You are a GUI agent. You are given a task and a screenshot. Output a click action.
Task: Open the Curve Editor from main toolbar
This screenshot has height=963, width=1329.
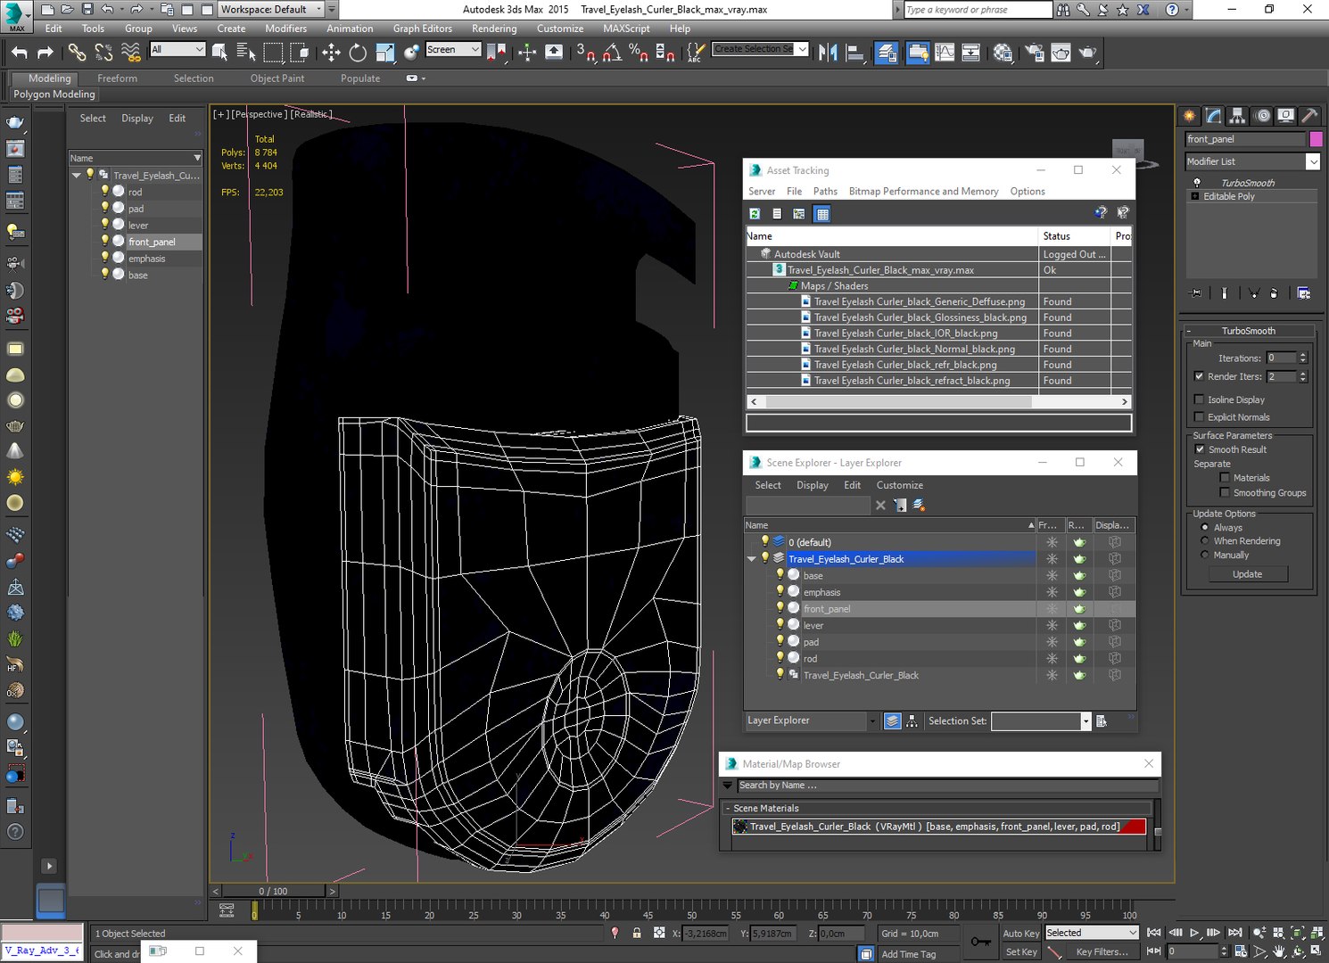[x=945, y=53]
